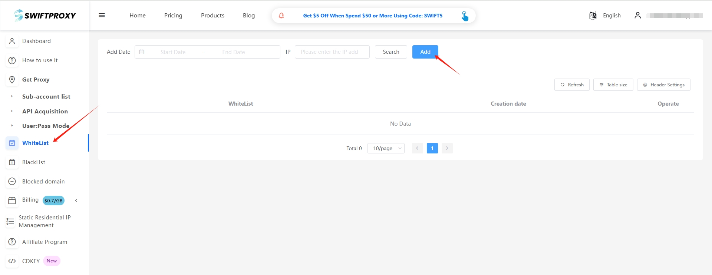Expand the Sub-account list item
712x275 pixels.
46,97
